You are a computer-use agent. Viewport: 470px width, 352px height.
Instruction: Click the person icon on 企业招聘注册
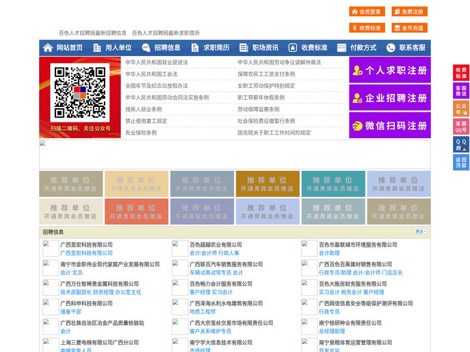(x=357, y=98)
